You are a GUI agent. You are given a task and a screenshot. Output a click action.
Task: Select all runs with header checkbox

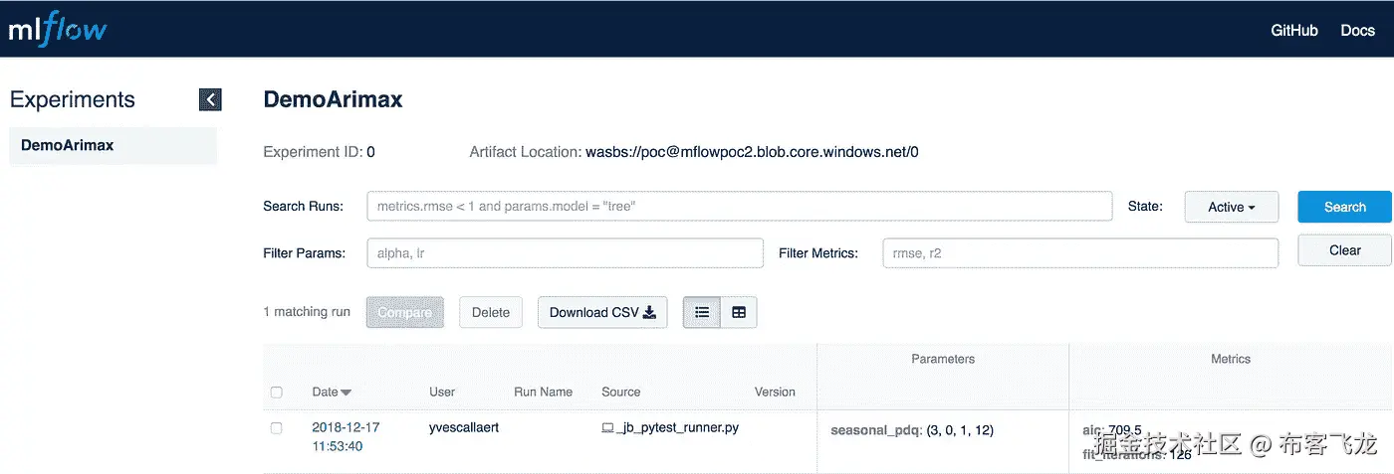coord(277,393)
